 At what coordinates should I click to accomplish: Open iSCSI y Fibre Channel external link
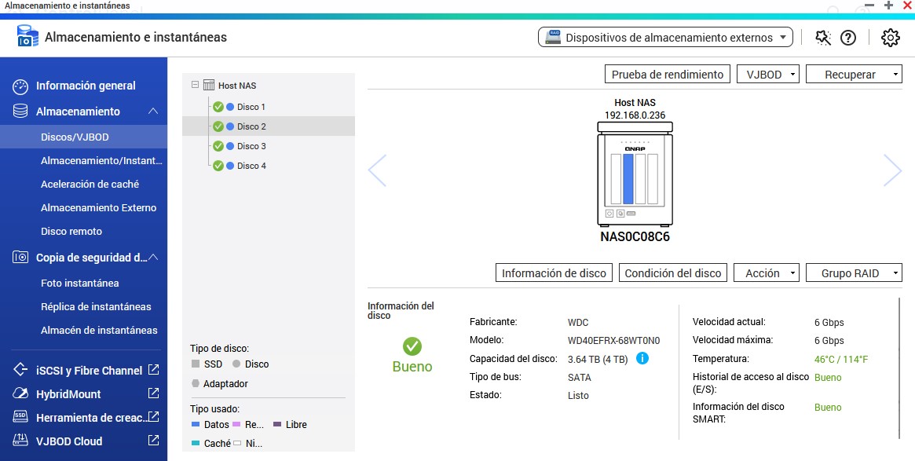[x=153, y=370]
